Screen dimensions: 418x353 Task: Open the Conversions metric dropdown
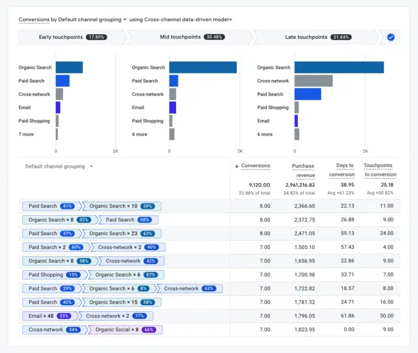(33, 19)
